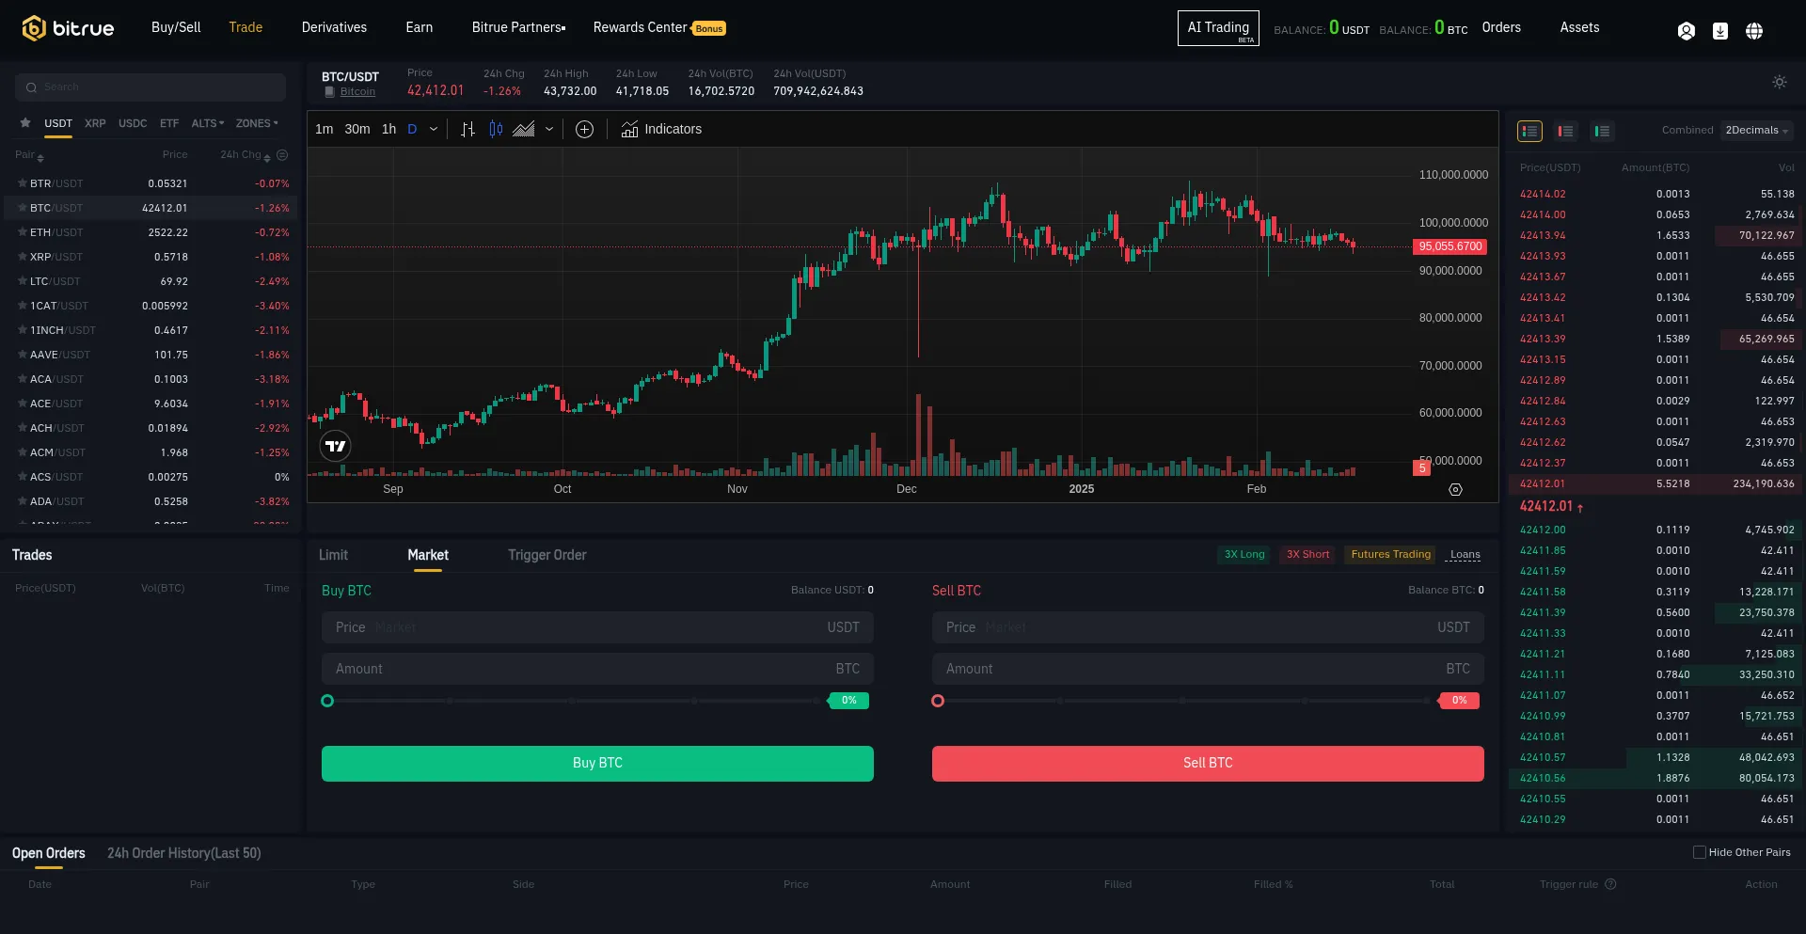This screenshot has height=934, width=1806.
Task: Open AI Trading beta button
Action: point(1218,28)
